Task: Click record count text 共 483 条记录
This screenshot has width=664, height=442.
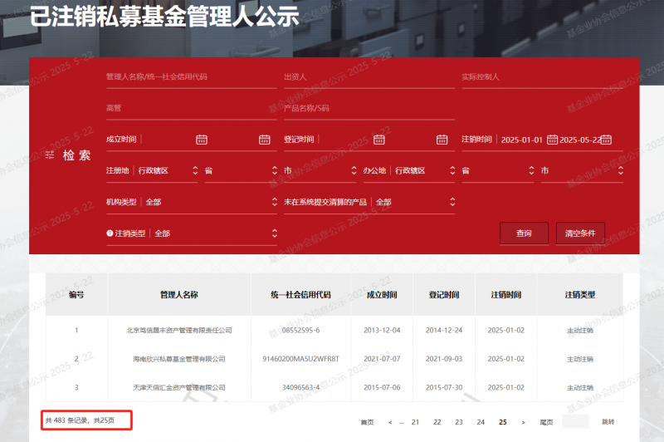Action: pos(66,420)
